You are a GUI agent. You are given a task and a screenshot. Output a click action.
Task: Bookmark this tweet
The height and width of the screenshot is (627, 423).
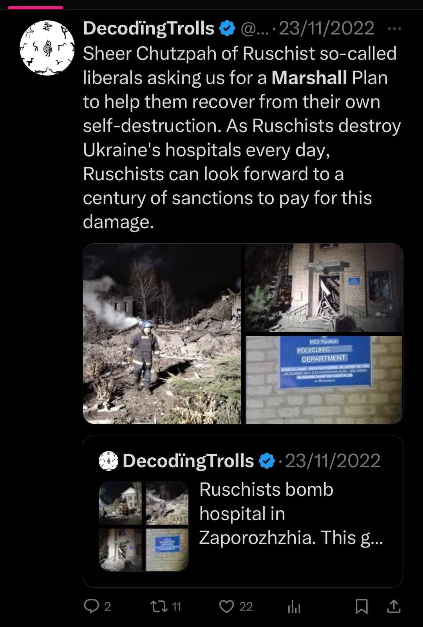pos(362,606)
